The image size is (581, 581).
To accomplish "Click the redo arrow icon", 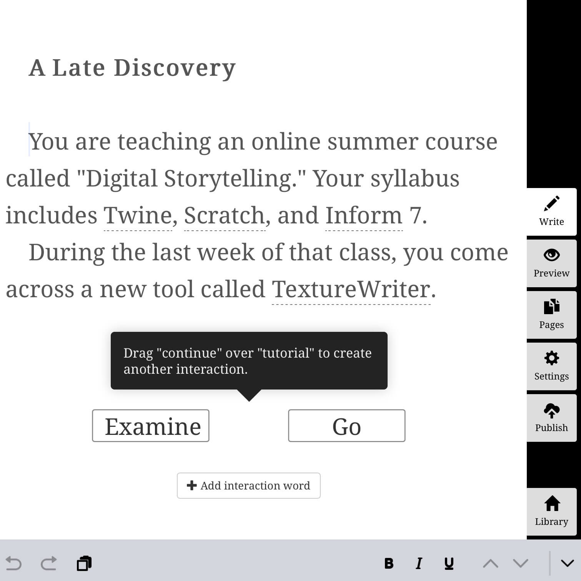I will pos(49,564).
